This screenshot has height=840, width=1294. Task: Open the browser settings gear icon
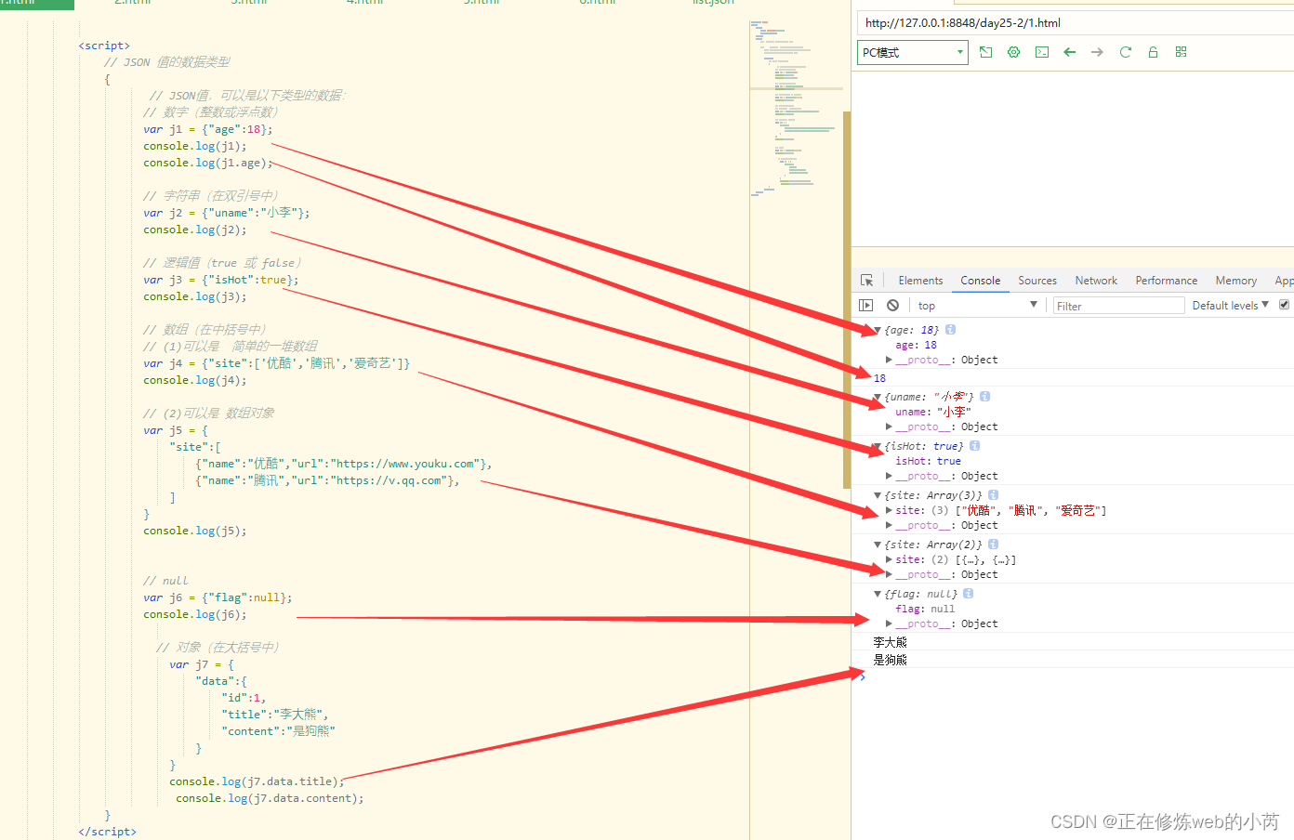pyautogui.click(x=1014, y=52)
